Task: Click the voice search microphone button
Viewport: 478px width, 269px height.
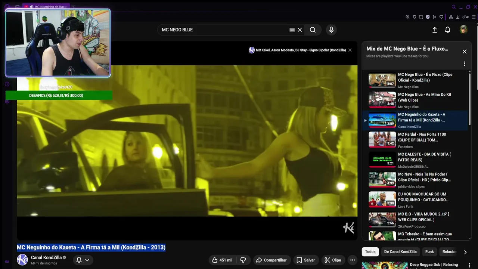Action: 331,30
